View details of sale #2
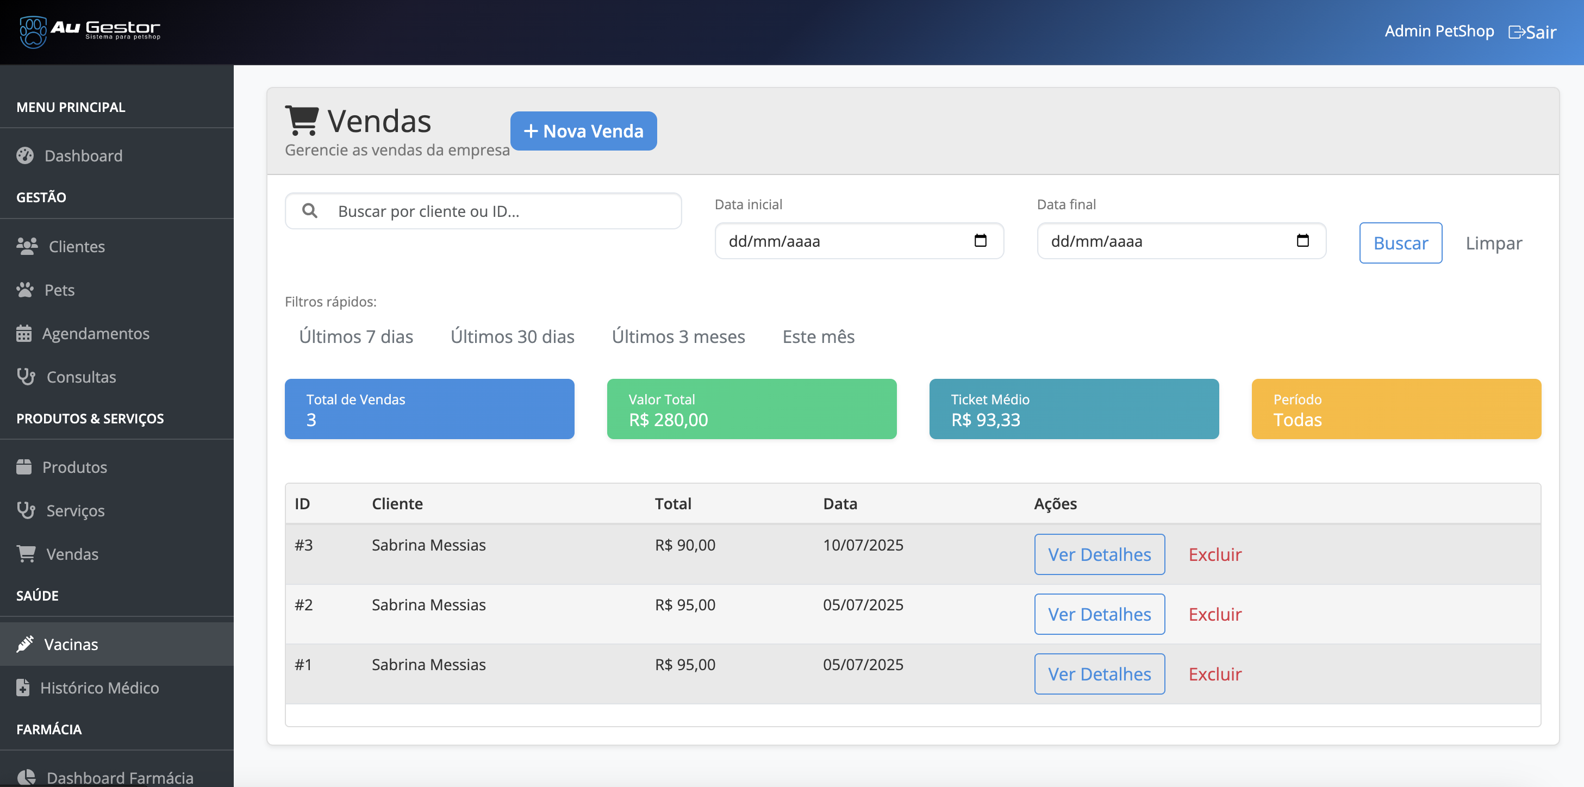The width and height of the screenshot is (1584, 787). click(1100, 614)
